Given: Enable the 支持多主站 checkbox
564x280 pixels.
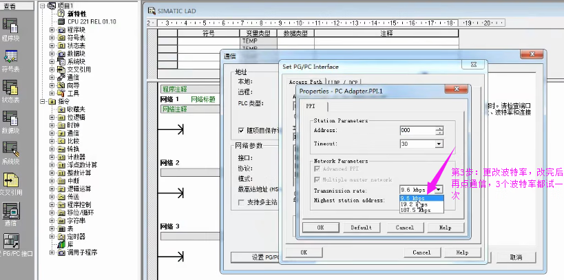Looking at the screenshot, I should 232,203.
